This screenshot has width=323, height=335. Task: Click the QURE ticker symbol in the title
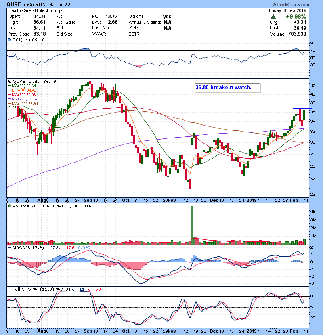click(x=14, y=4)
